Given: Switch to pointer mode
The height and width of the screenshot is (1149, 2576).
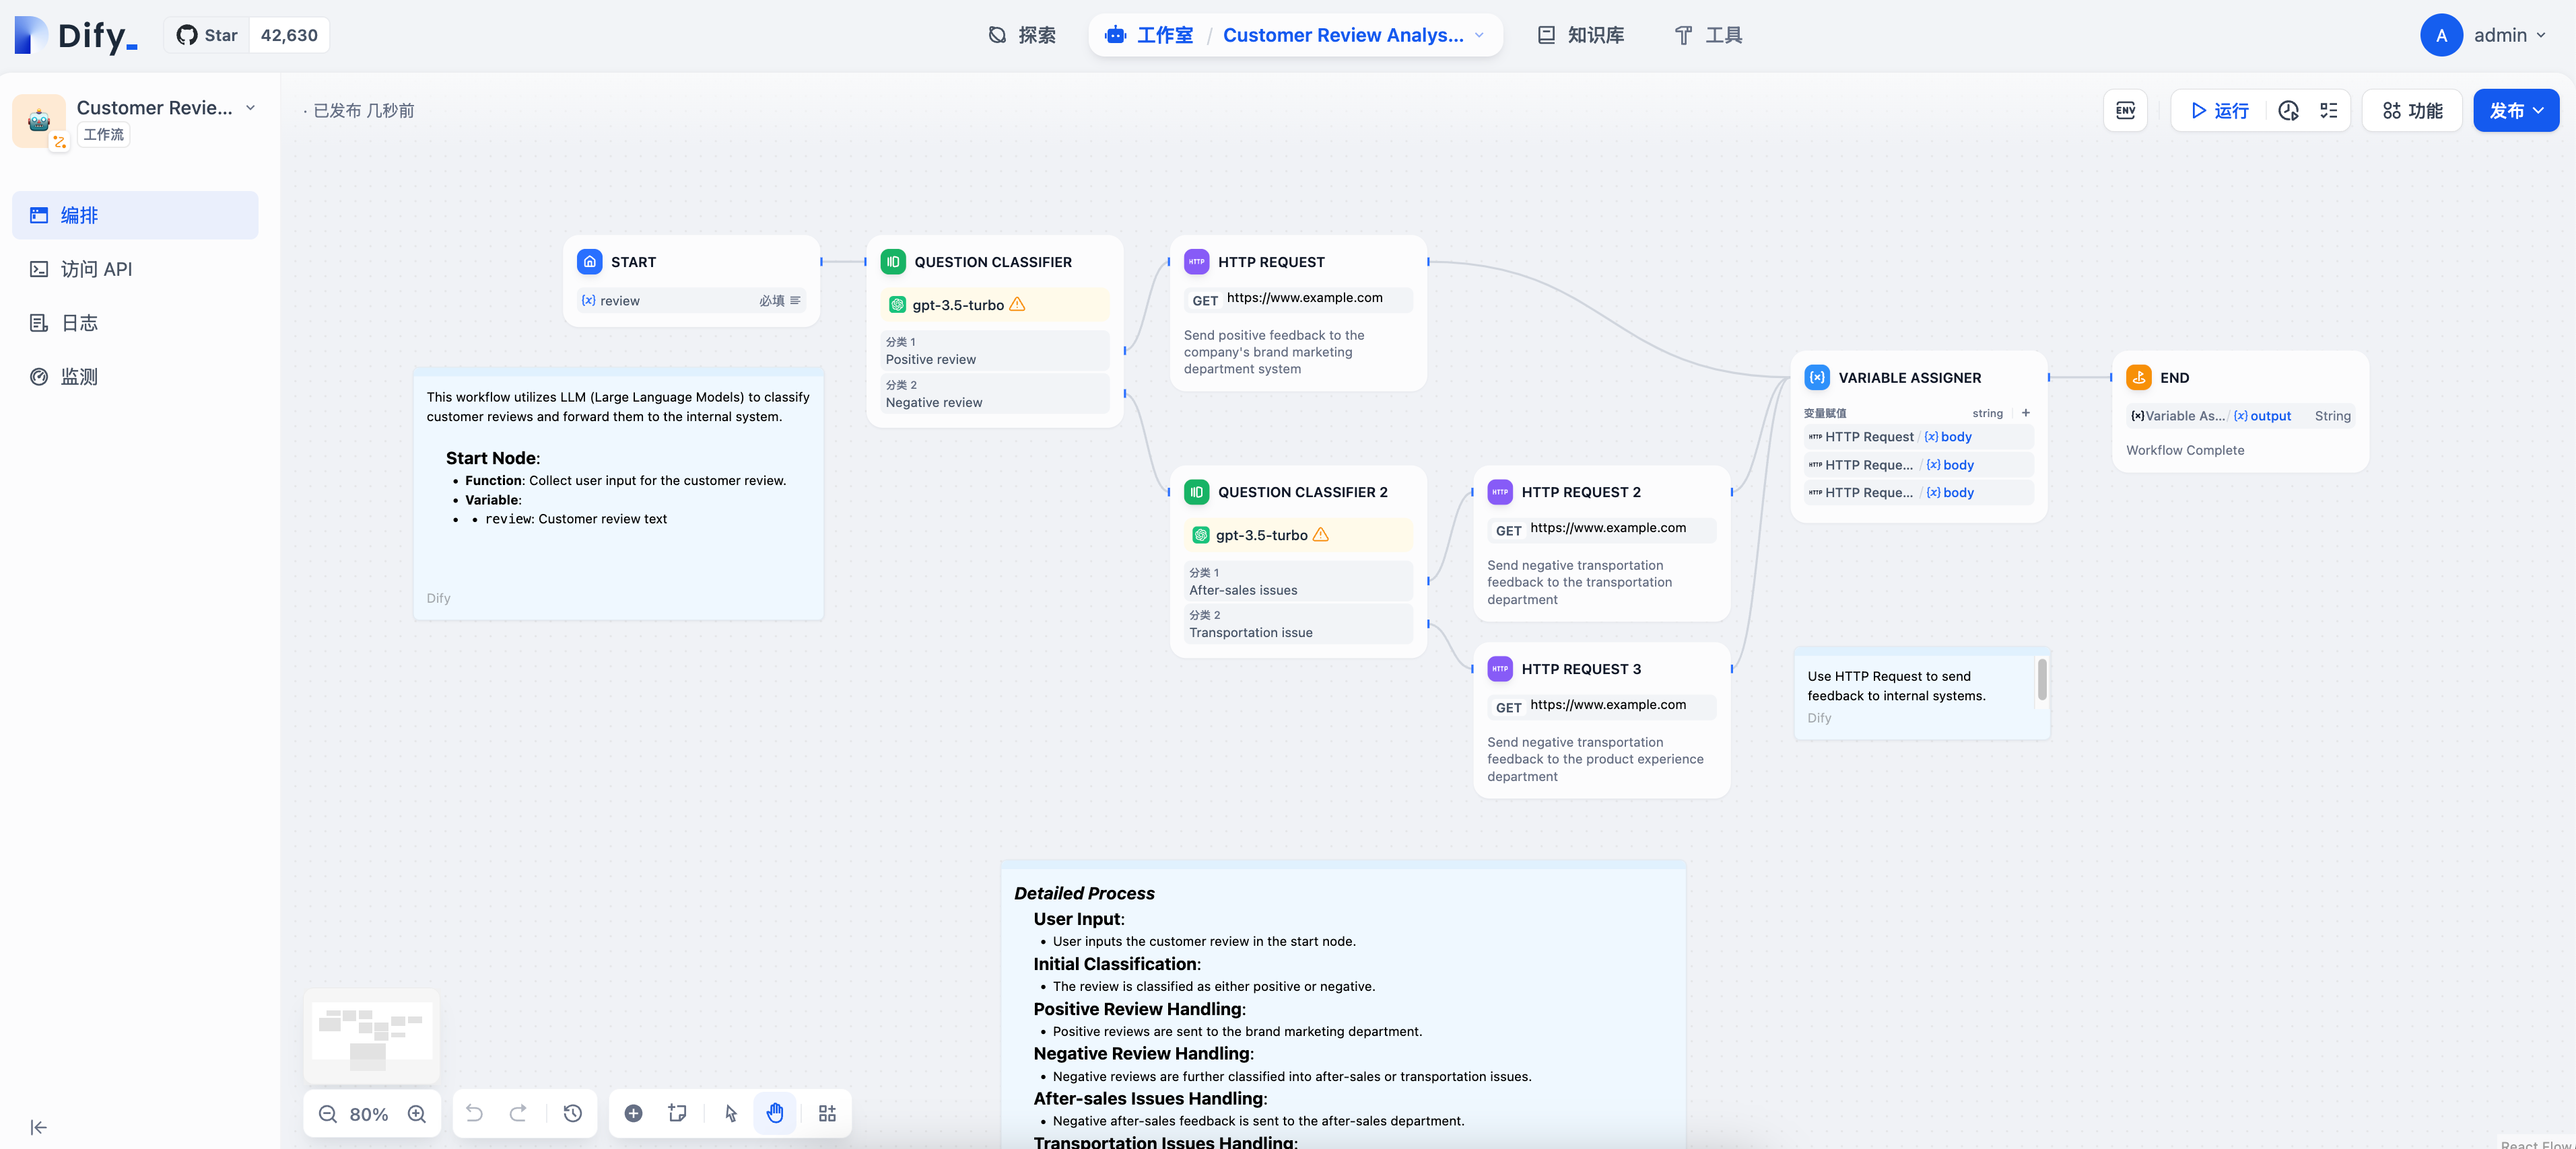Looking at the screenshot, I should (x=731, y=1113).
